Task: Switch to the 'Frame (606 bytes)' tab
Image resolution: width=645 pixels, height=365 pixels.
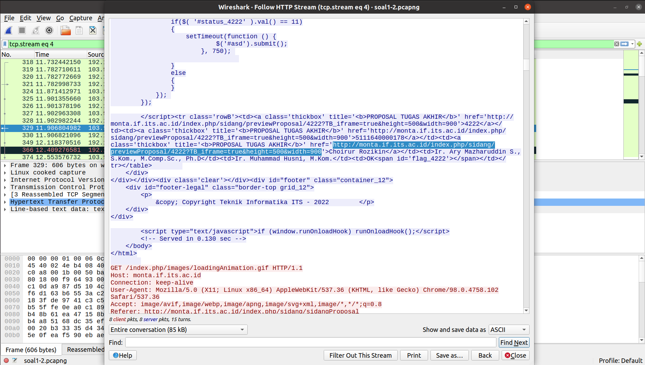Action: 31,350
